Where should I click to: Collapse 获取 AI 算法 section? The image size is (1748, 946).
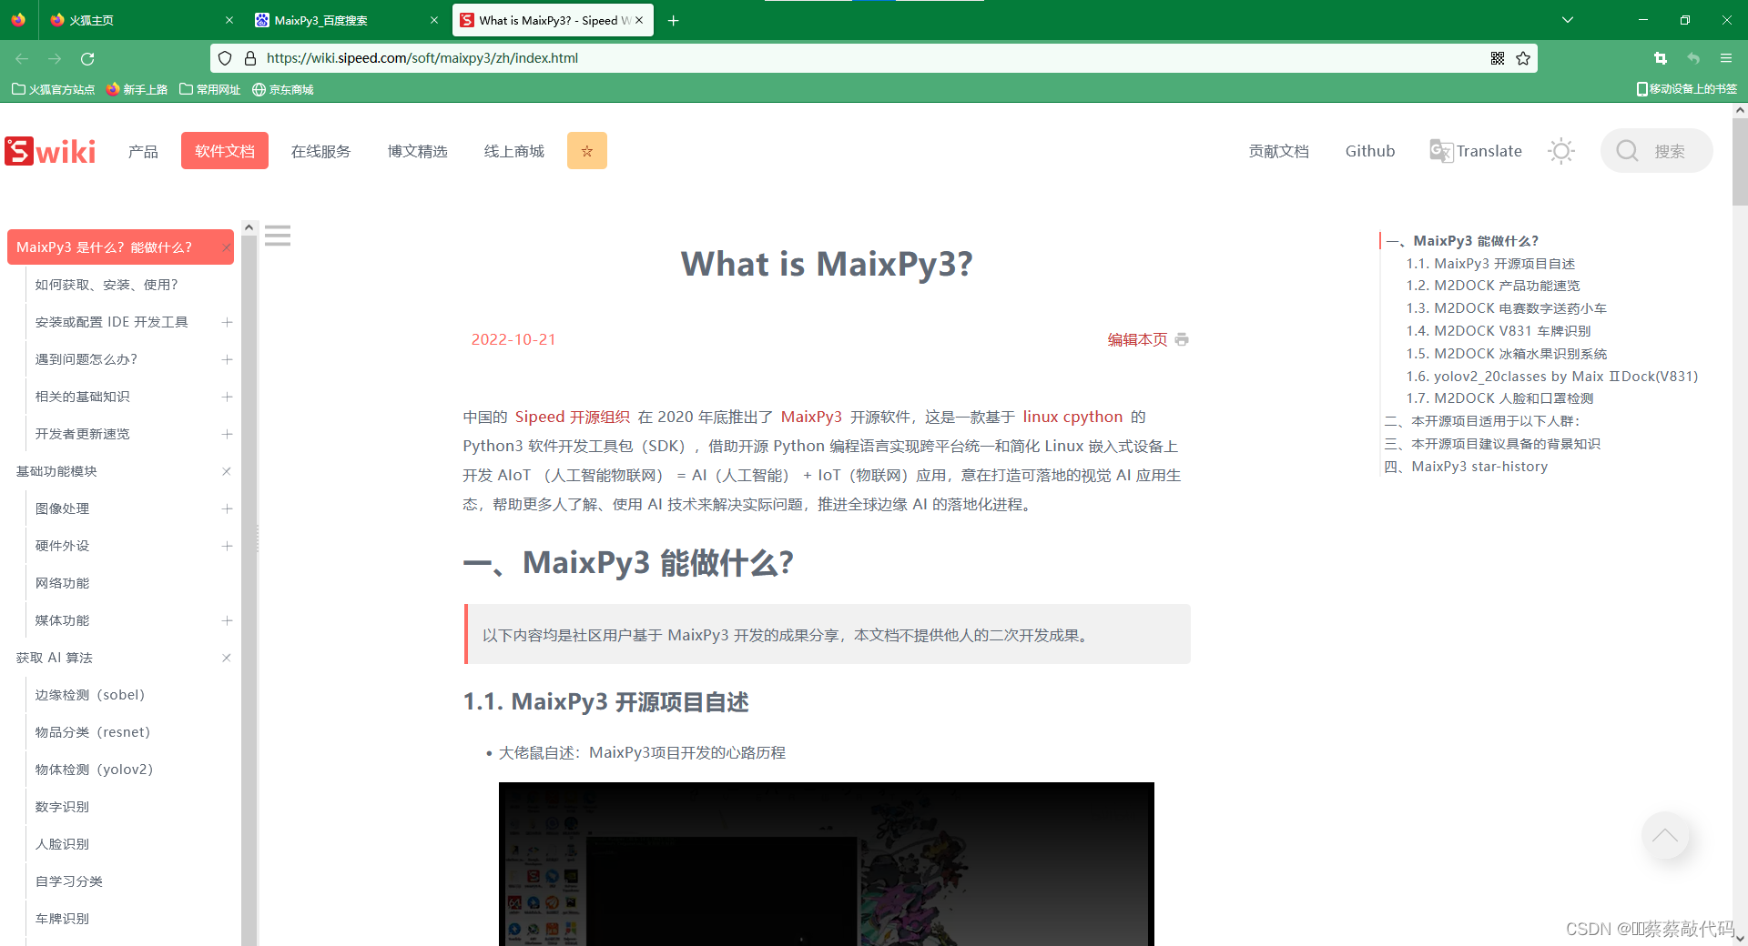pos(227,658)
